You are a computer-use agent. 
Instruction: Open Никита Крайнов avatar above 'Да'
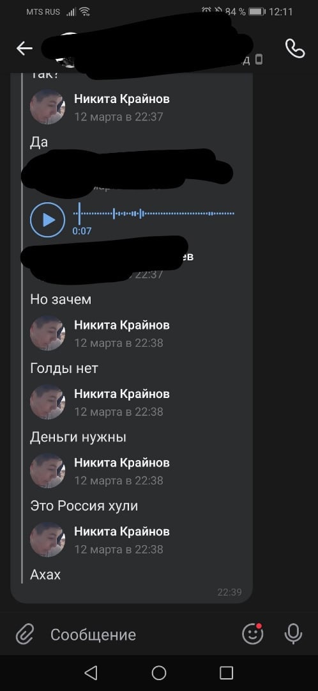47,107
